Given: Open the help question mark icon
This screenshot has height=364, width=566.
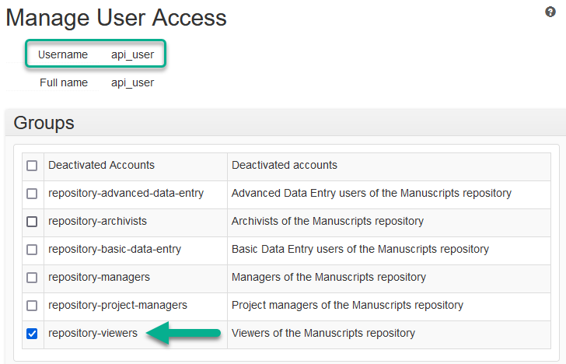Looking at the screenshot, I should [x=550, y=12].
